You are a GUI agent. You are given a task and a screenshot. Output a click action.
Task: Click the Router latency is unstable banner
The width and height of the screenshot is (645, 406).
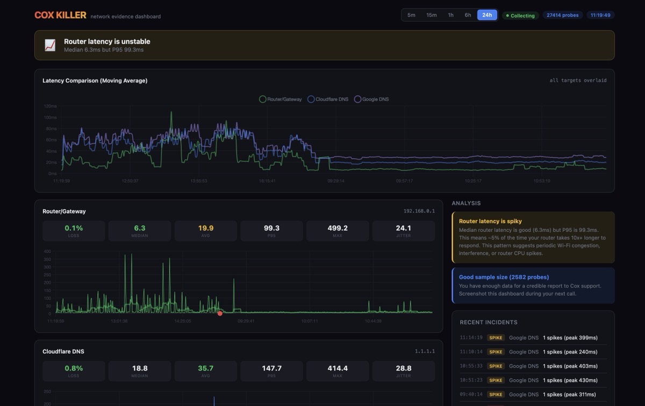coord(324,45)
